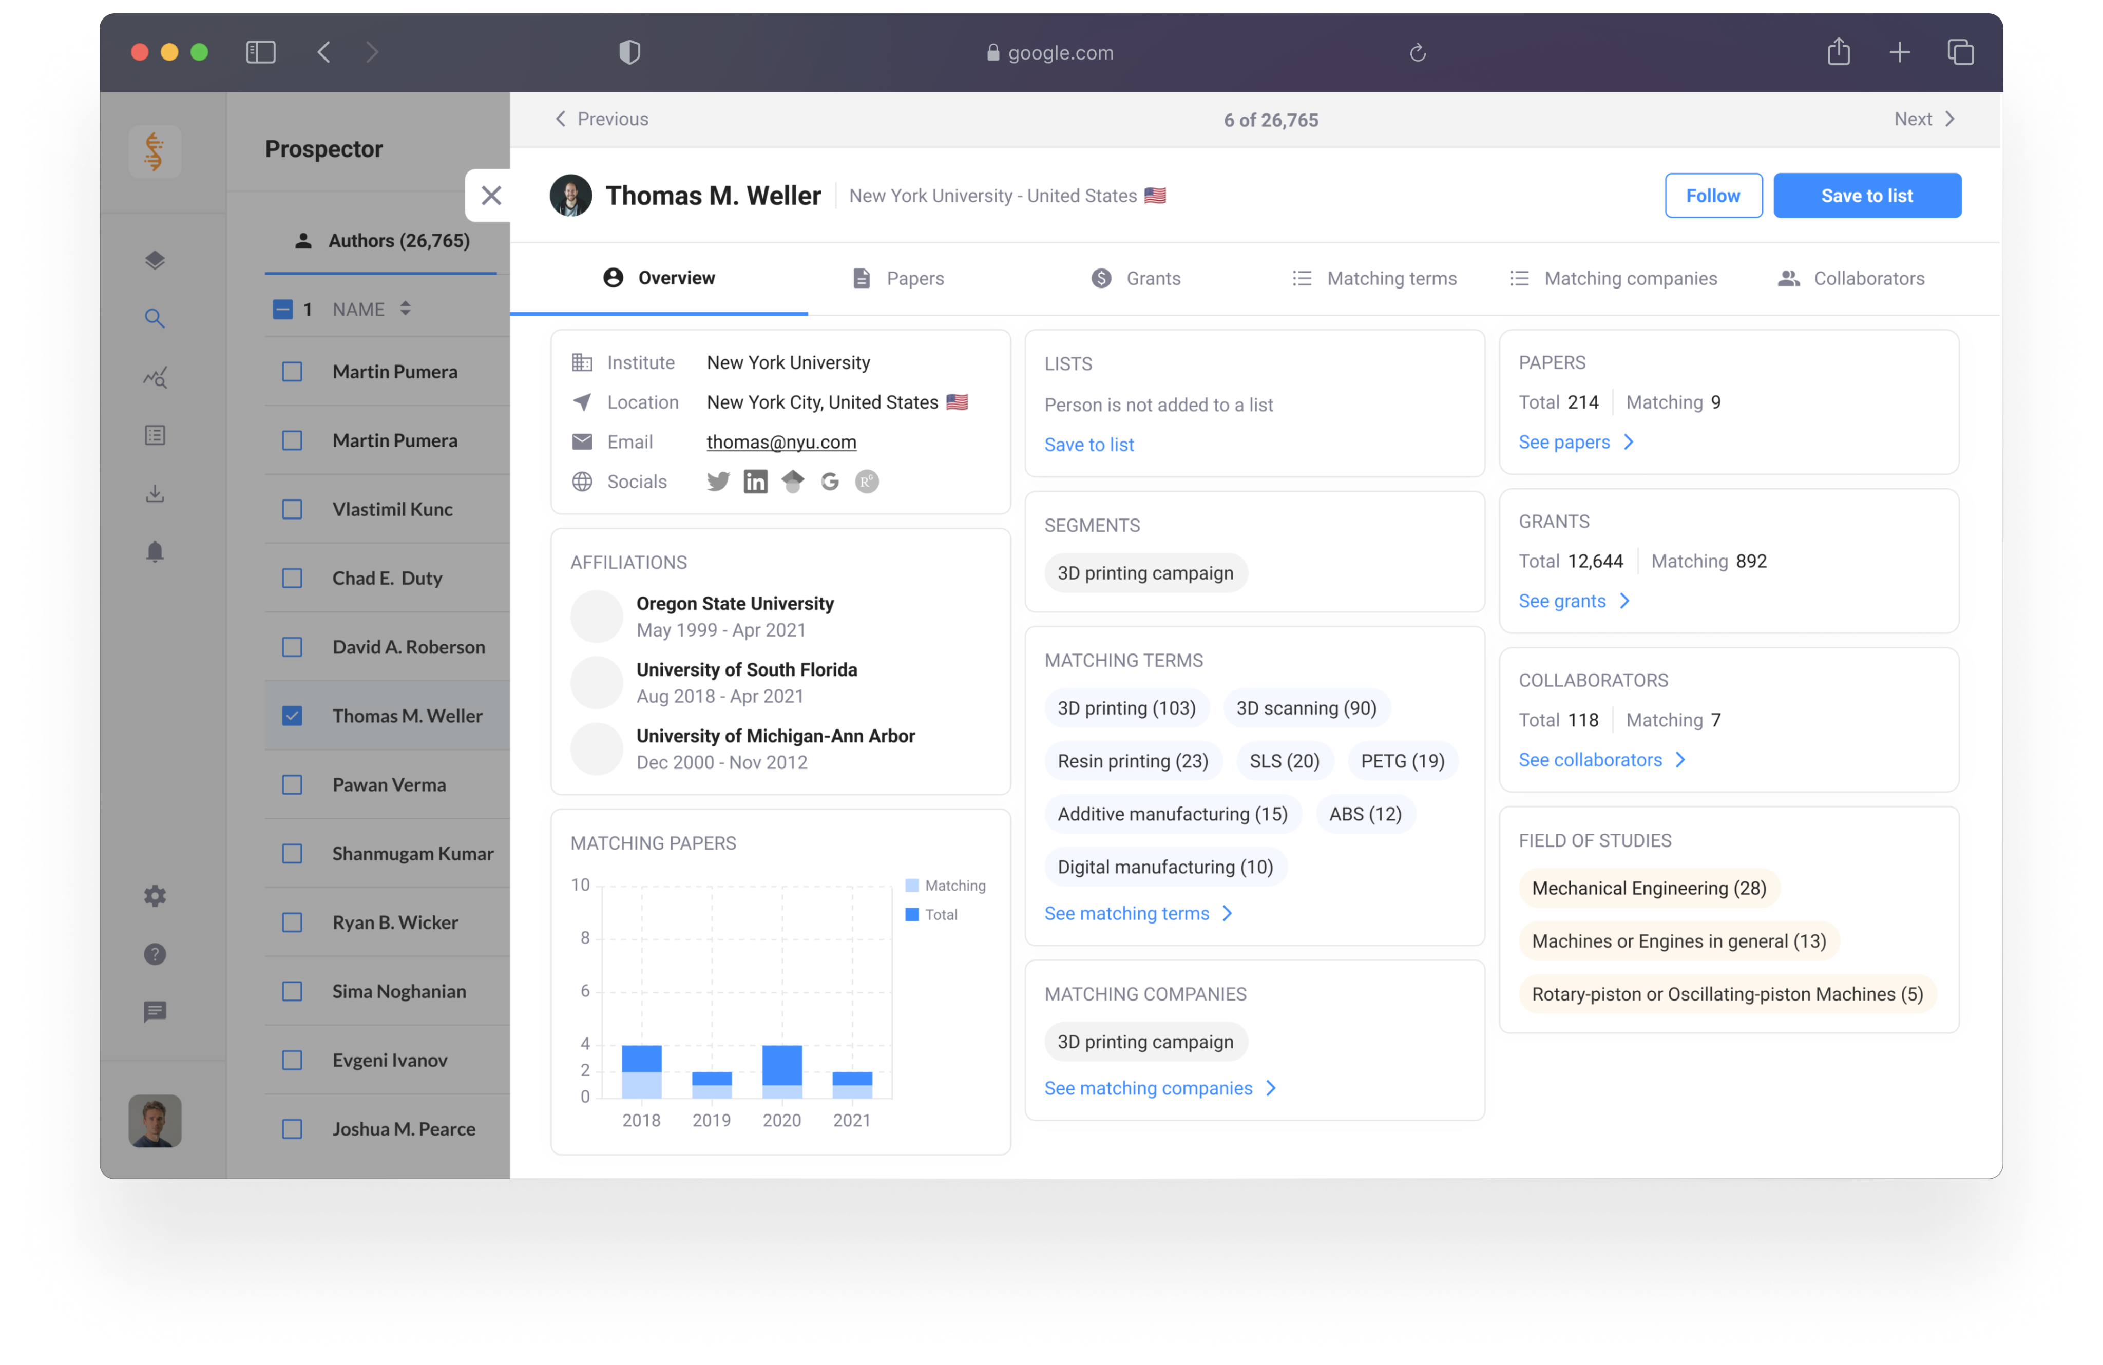Open LinkedIn social profile icon
2103x1365 pixels.
tap(755, 482)
